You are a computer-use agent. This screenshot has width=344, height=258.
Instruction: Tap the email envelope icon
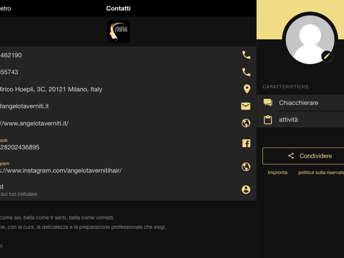click(246, 106)
